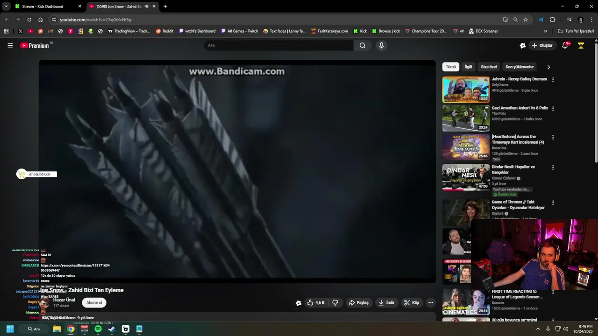Click the YouTube search input field
Image resolution: width=598 pixels, height=336 pixels.
278,45
